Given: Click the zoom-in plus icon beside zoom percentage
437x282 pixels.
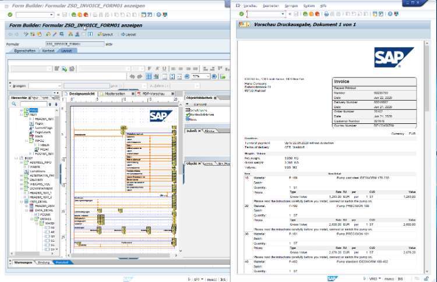Looking at the screenshot, I should (214, 76).
